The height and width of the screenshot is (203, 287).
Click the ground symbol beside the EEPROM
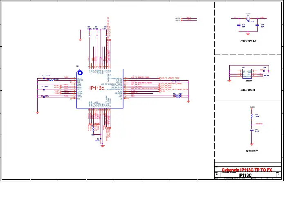229,81
